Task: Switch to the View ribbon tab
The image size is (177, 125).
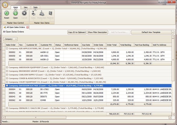Action: coord(26,7)
